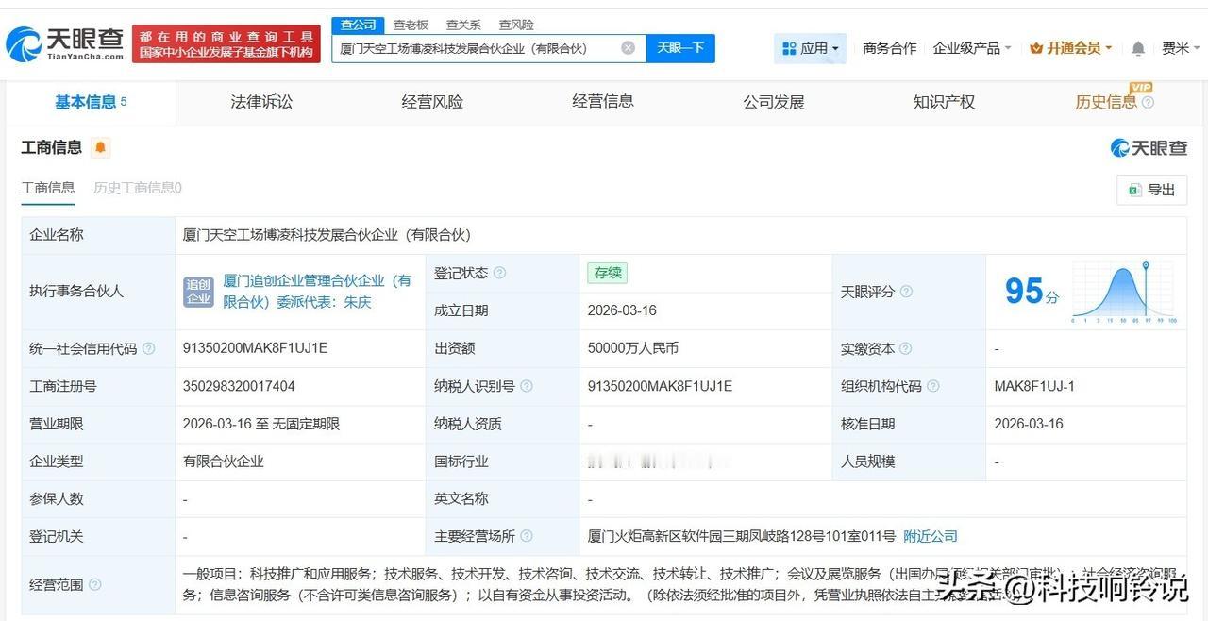Click the TianYanCha logo

click(63, 43)
